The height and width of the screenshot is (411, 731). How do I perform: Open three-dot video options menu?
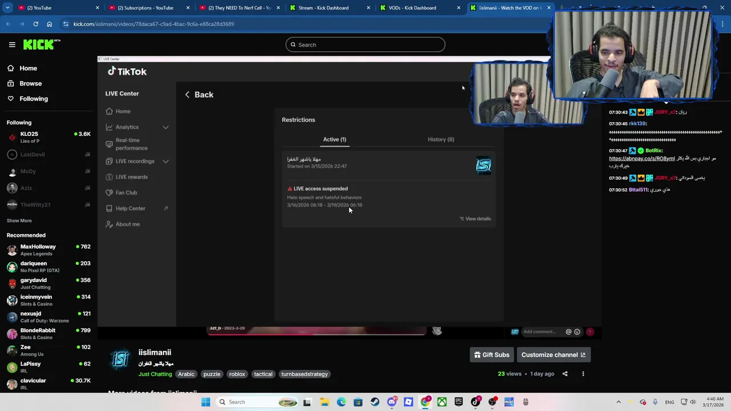click(x=583, y=374)
